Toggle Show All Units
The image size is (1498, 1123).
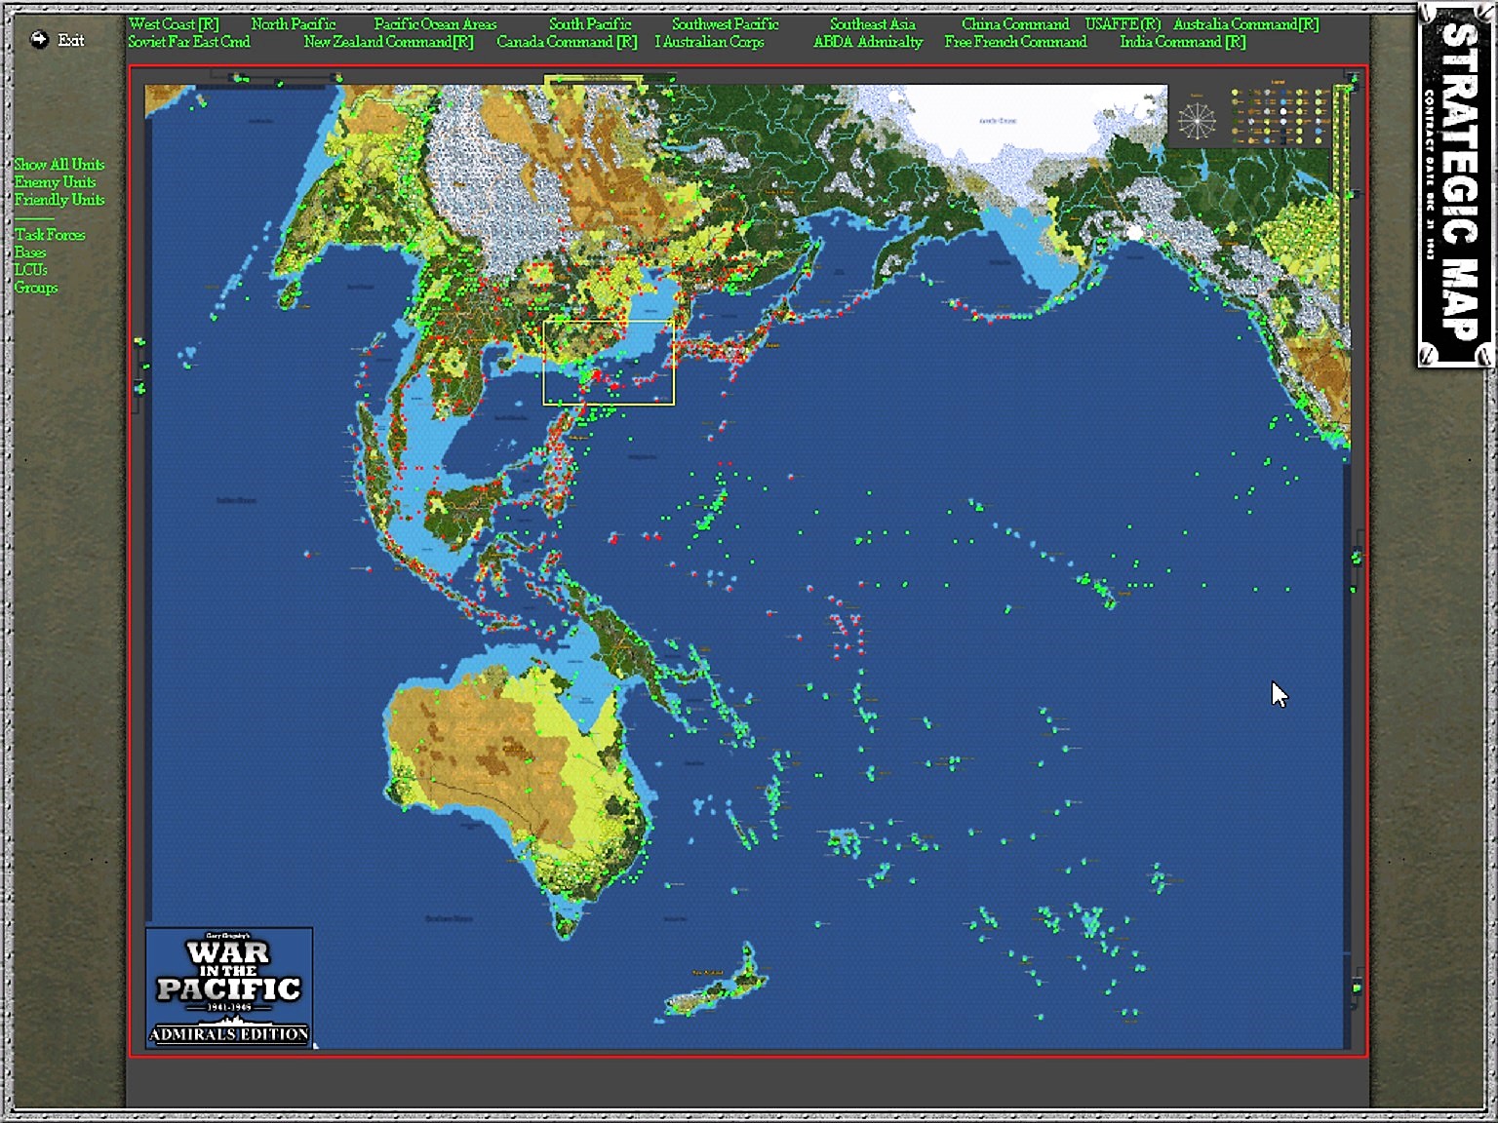pyautogui.click(x=59, y=165)
